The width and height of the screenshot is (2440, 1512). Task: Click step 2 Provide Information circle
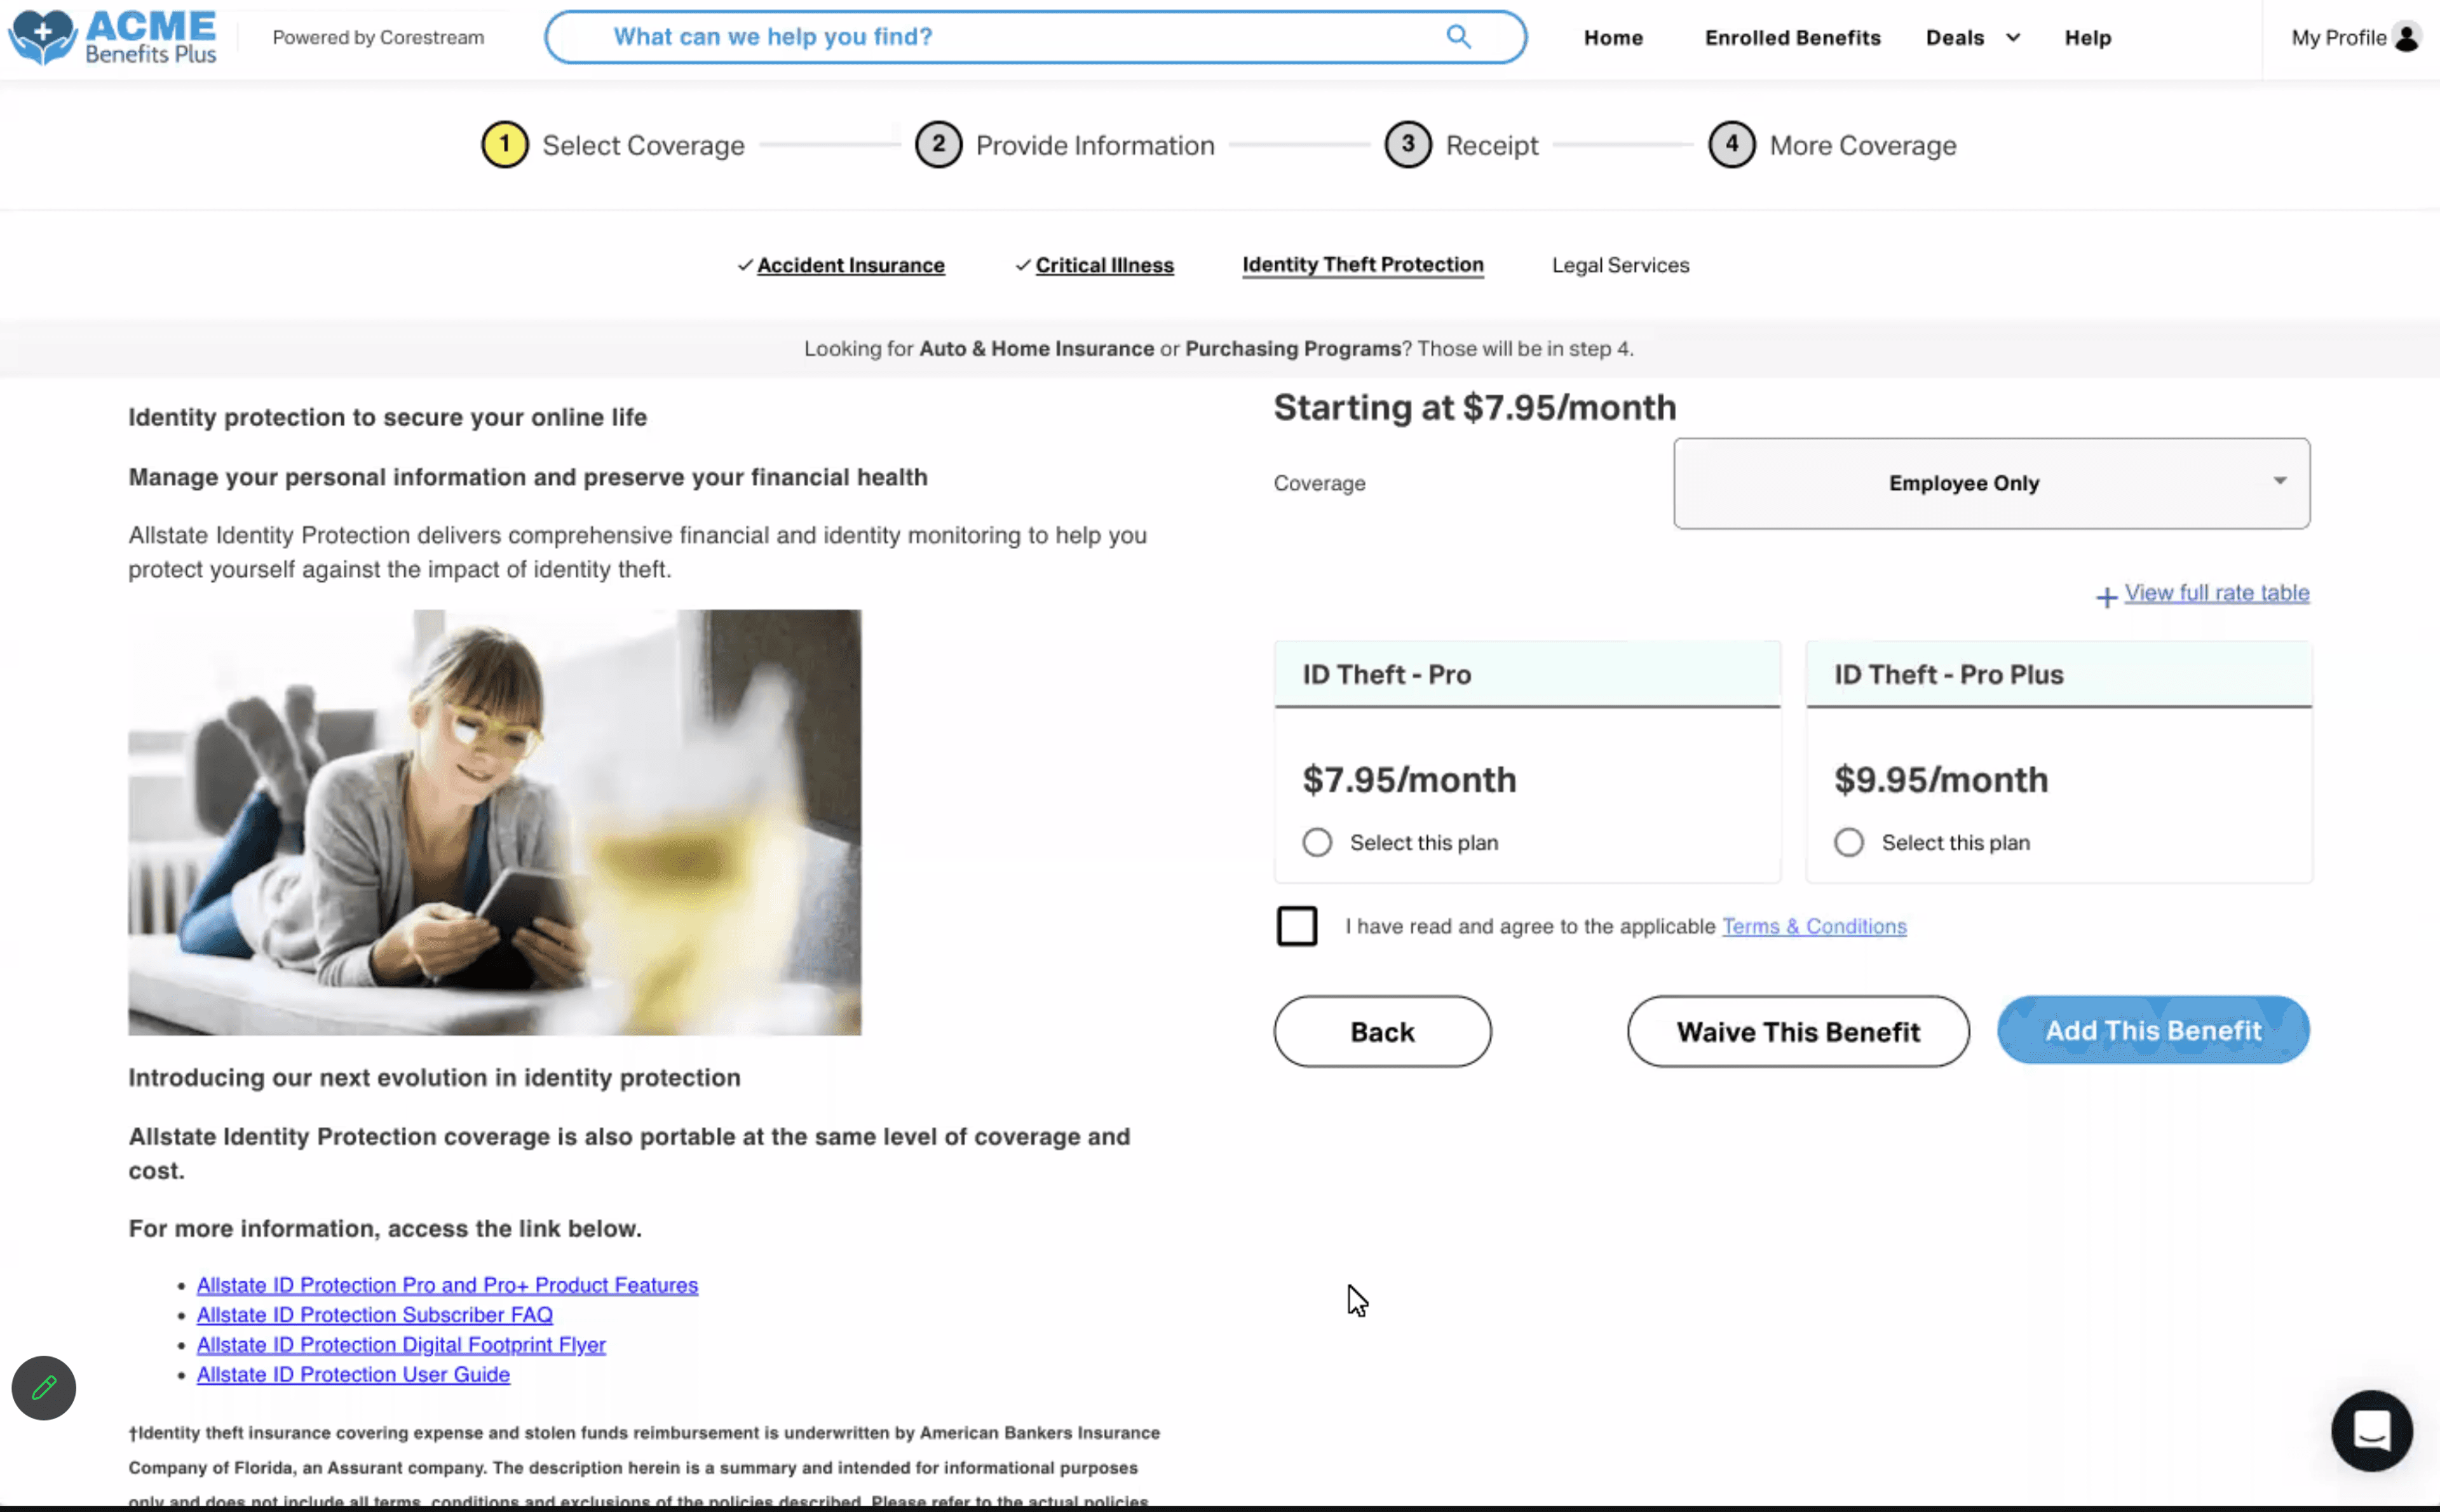938,145
